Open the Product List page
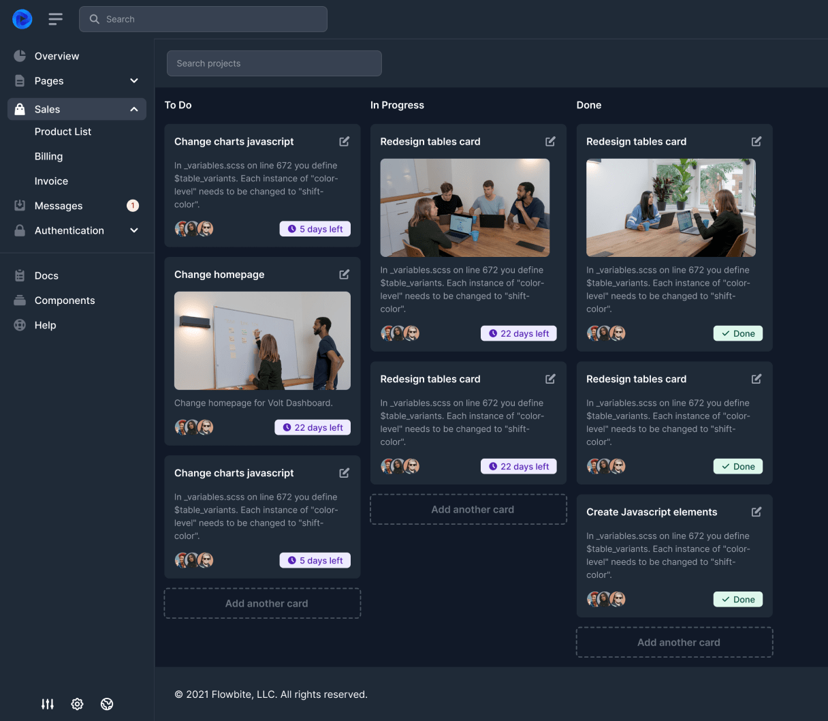 [x=63, y=132]
